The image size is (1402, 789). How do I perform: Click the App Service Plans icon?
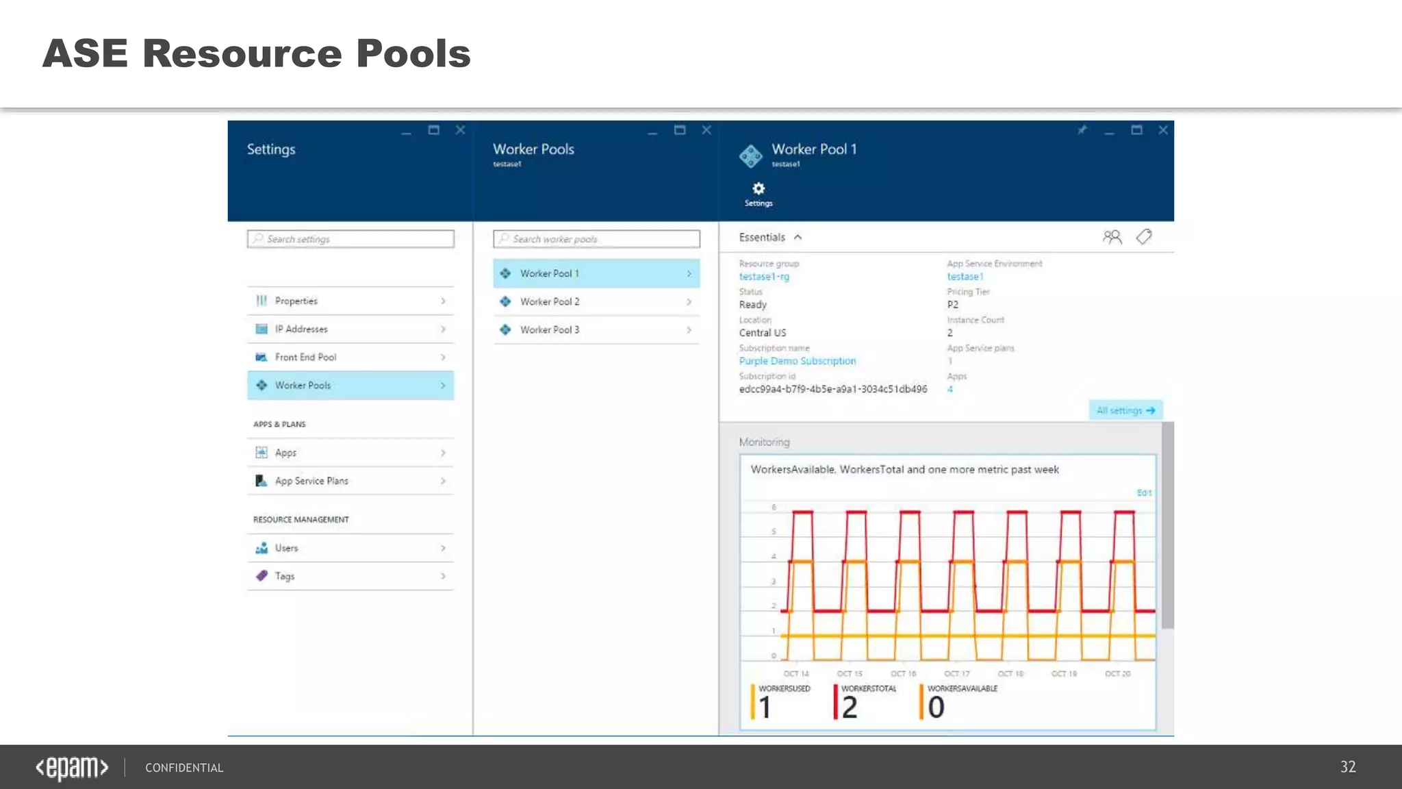tap(261, 481)
